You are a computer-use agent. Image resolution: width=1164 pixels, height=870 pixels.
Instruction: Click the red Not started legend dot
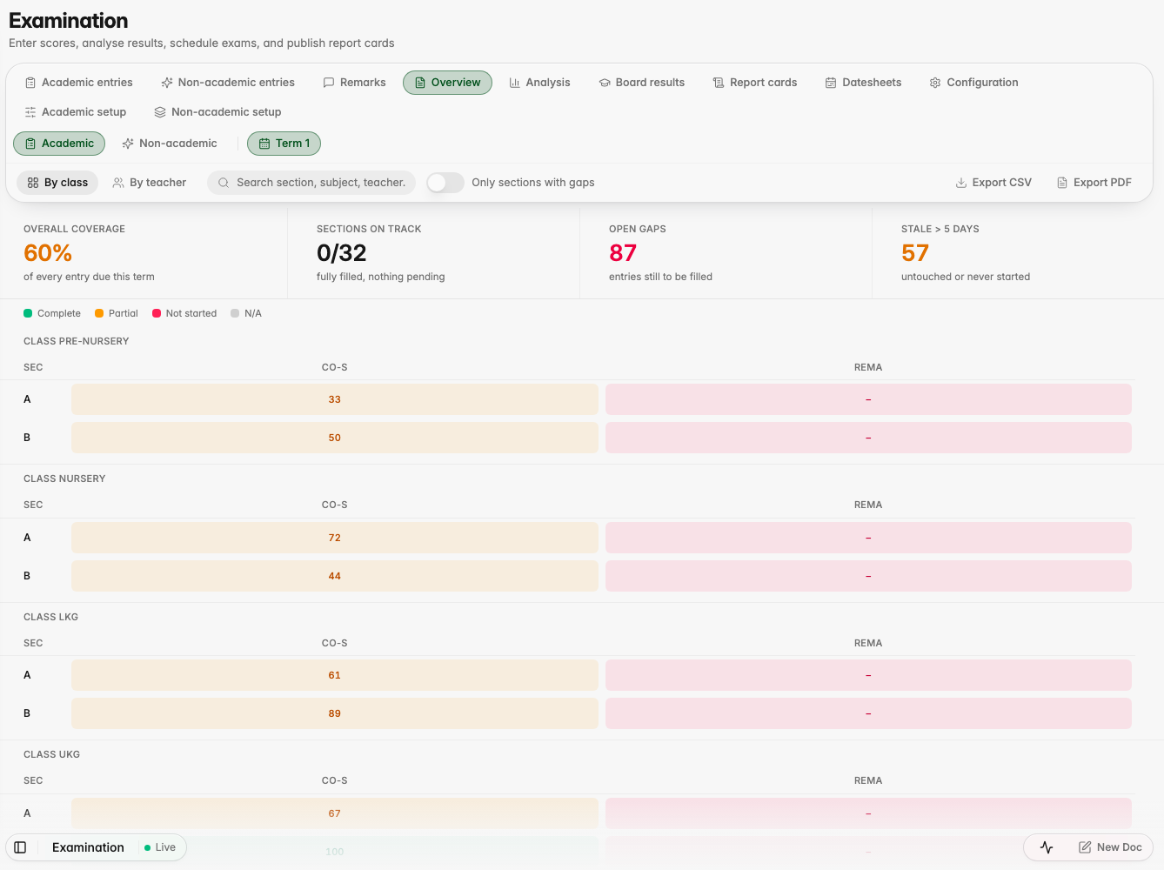157,313
